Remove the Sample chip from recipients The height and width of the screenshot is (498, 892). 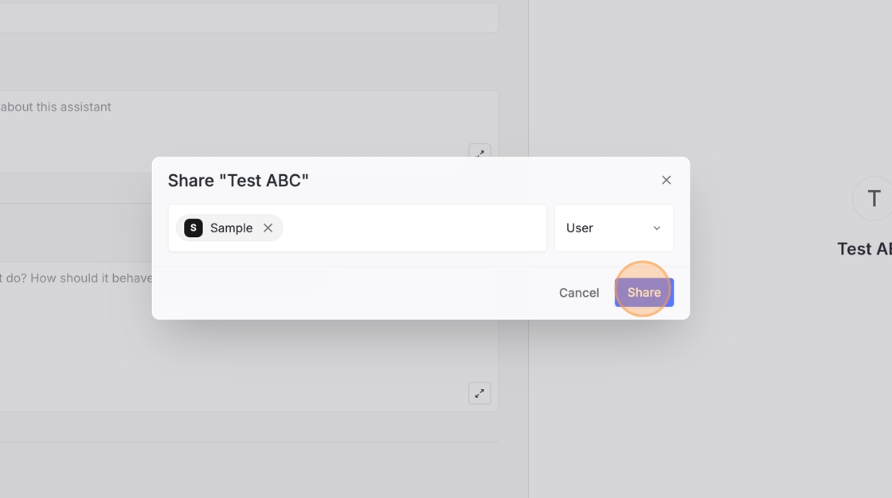[x=268, y=228]
